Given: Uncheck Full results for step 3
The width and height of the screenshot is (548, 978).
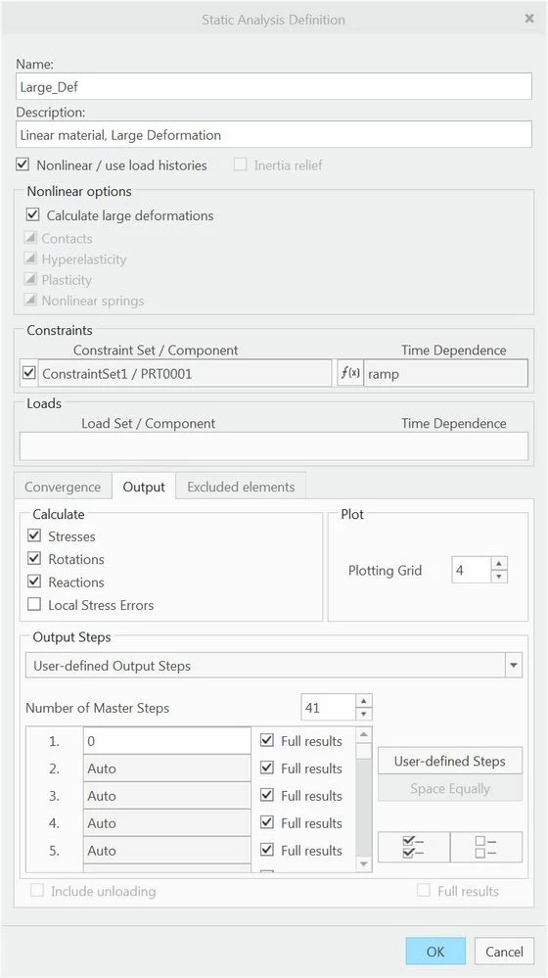Looking at the screenshot, I should click(267, 795).
